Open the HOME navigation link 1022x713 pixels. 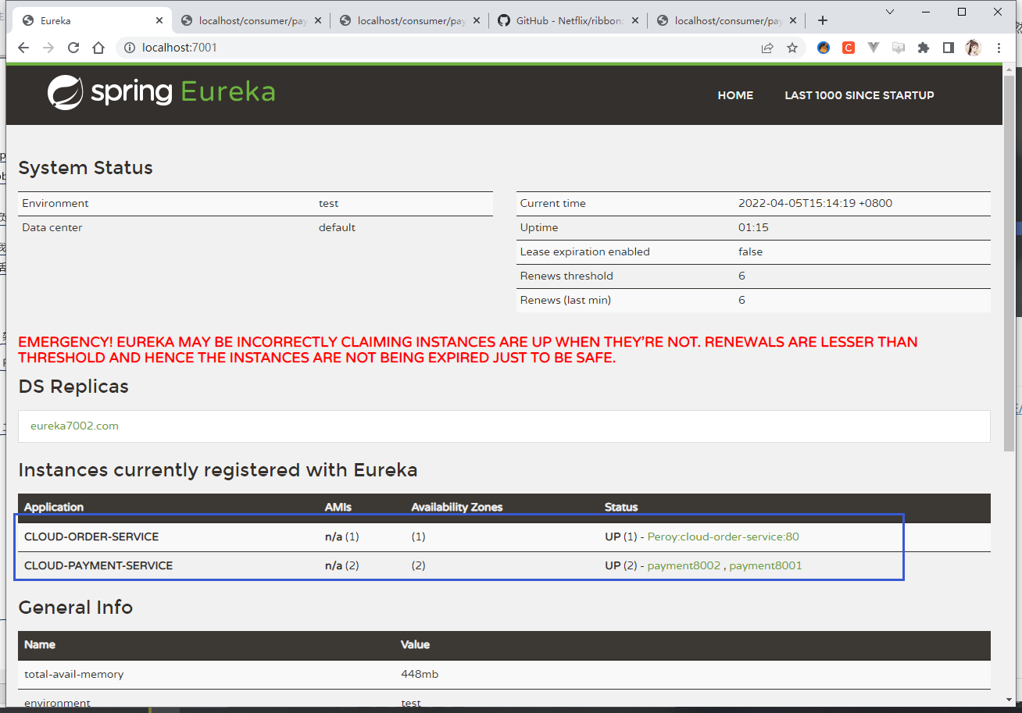click(735, 95)
